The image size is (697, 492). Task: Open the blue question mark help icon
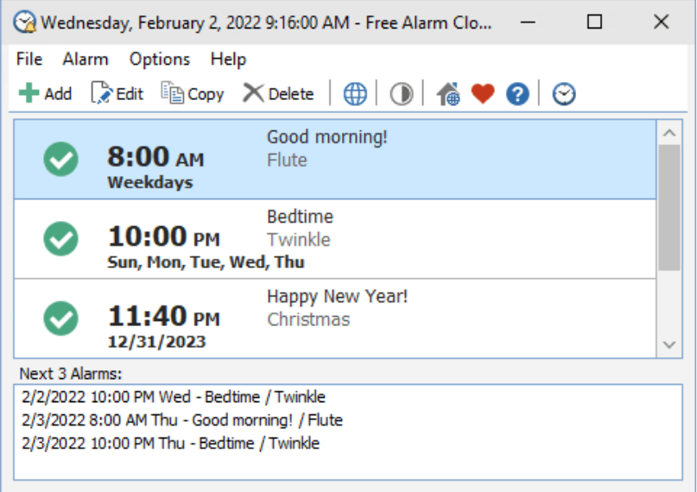click(x=517, y=94)
